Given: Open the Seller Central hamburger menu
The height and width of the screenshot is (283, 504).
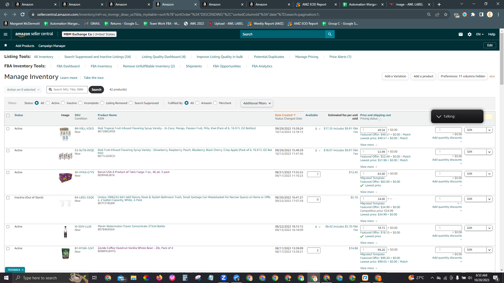Looking at the screenshot, I should (x=6, y=34).
